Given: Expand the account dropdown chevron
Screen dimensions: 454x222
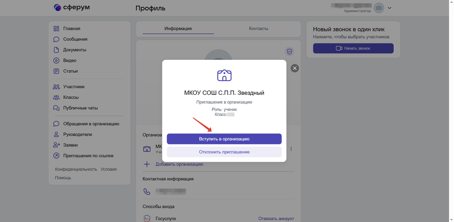Looking at the screenshot, I should (x=390, y=8).
